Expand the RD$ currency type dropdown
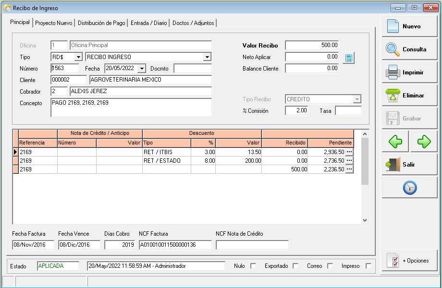 coord(78,57)
